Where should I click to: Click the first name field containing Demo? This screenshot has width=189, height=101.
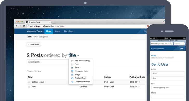click(168, 73)
